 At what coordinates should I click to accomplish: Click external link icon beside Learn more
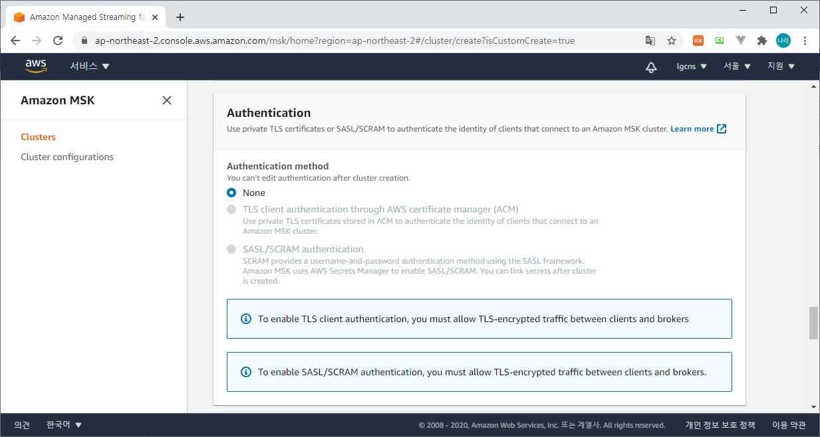click(x=722, y=129)
